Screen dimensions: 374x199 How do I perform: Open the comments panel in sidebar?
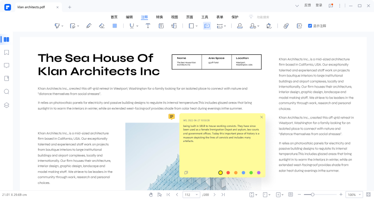point(7,65)
